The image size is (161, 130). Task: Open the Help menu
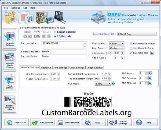tap(33, 8)
